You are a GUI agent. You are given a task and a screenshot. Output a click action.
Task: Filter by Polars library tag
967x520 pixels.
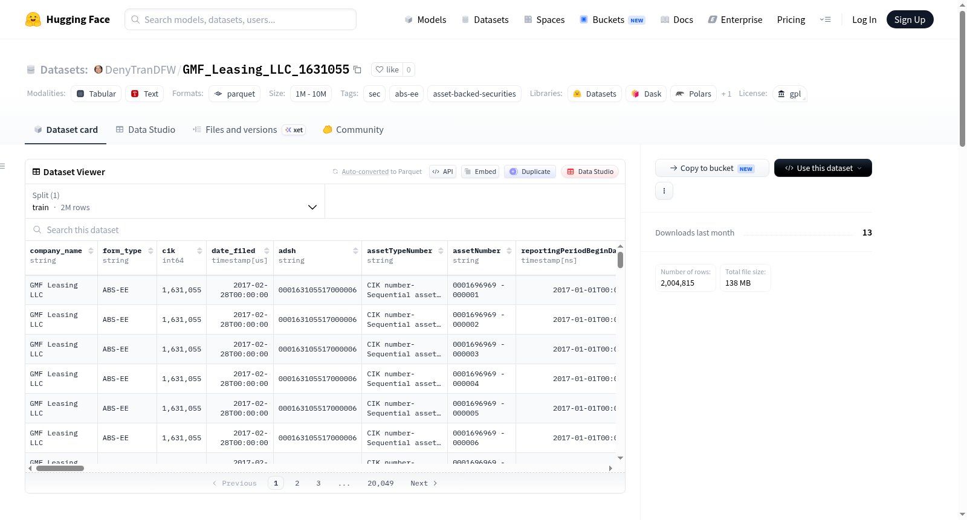pos(693,94)
